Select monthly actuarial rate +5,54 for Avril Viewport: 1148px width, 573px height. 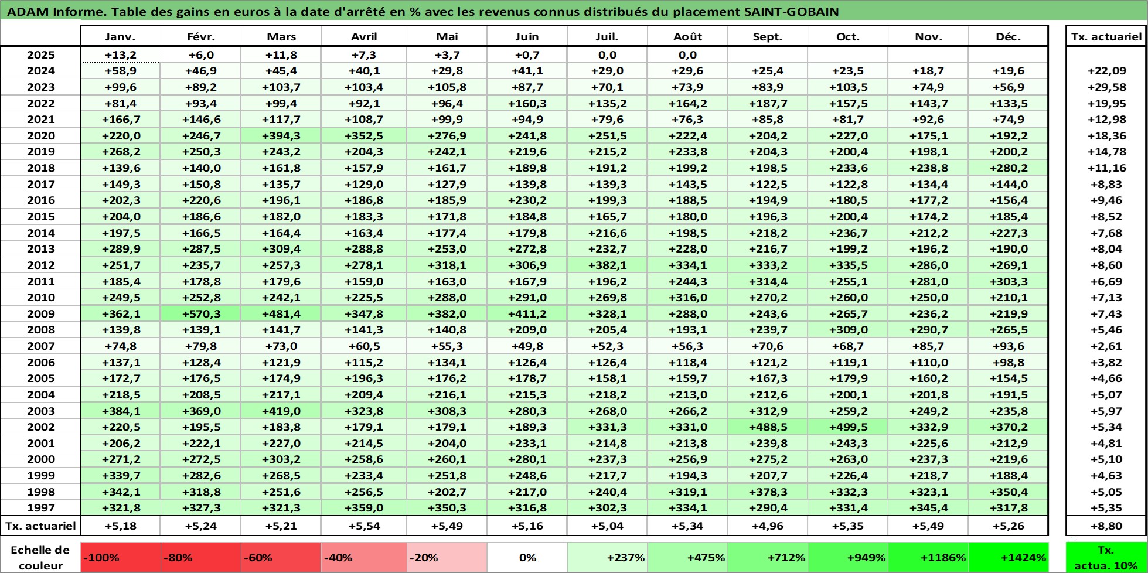(364, 526)
